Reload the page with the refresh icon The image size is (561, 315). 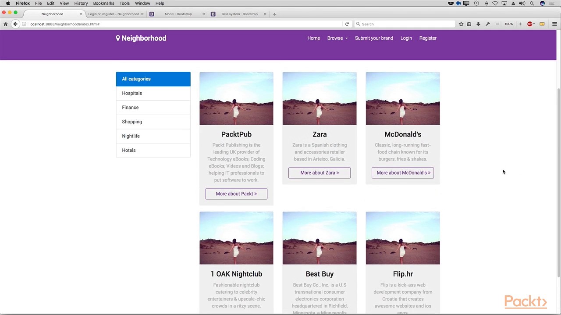[347, 24]
